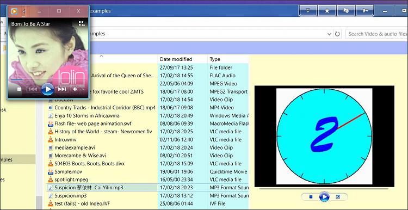Click the VLC icon of S04E03 Boots file
This screenshot has height=210, width=408.
[x=51, y=164]
